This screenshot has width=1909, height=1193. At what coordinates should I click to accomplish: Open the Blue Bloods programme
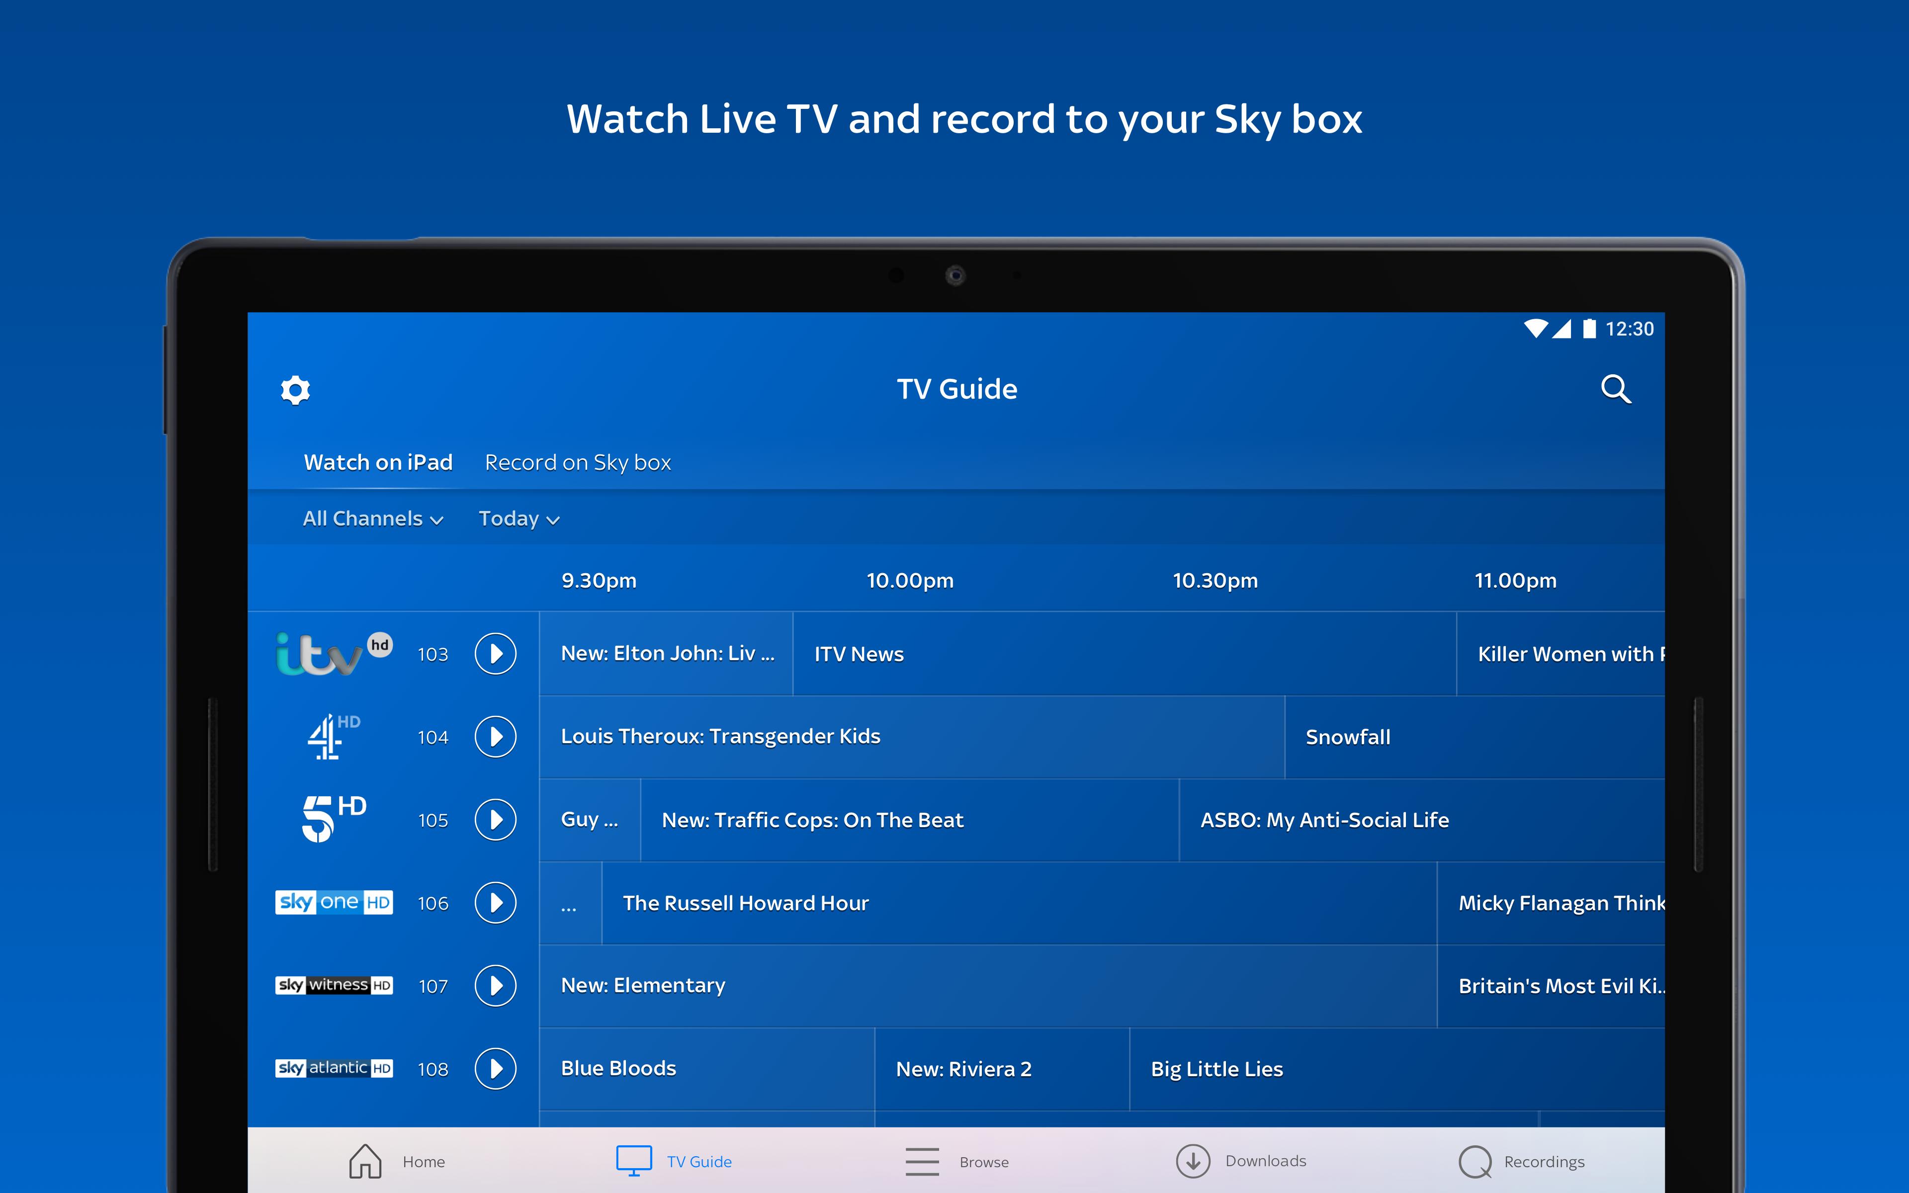[x=707, y=1068]
